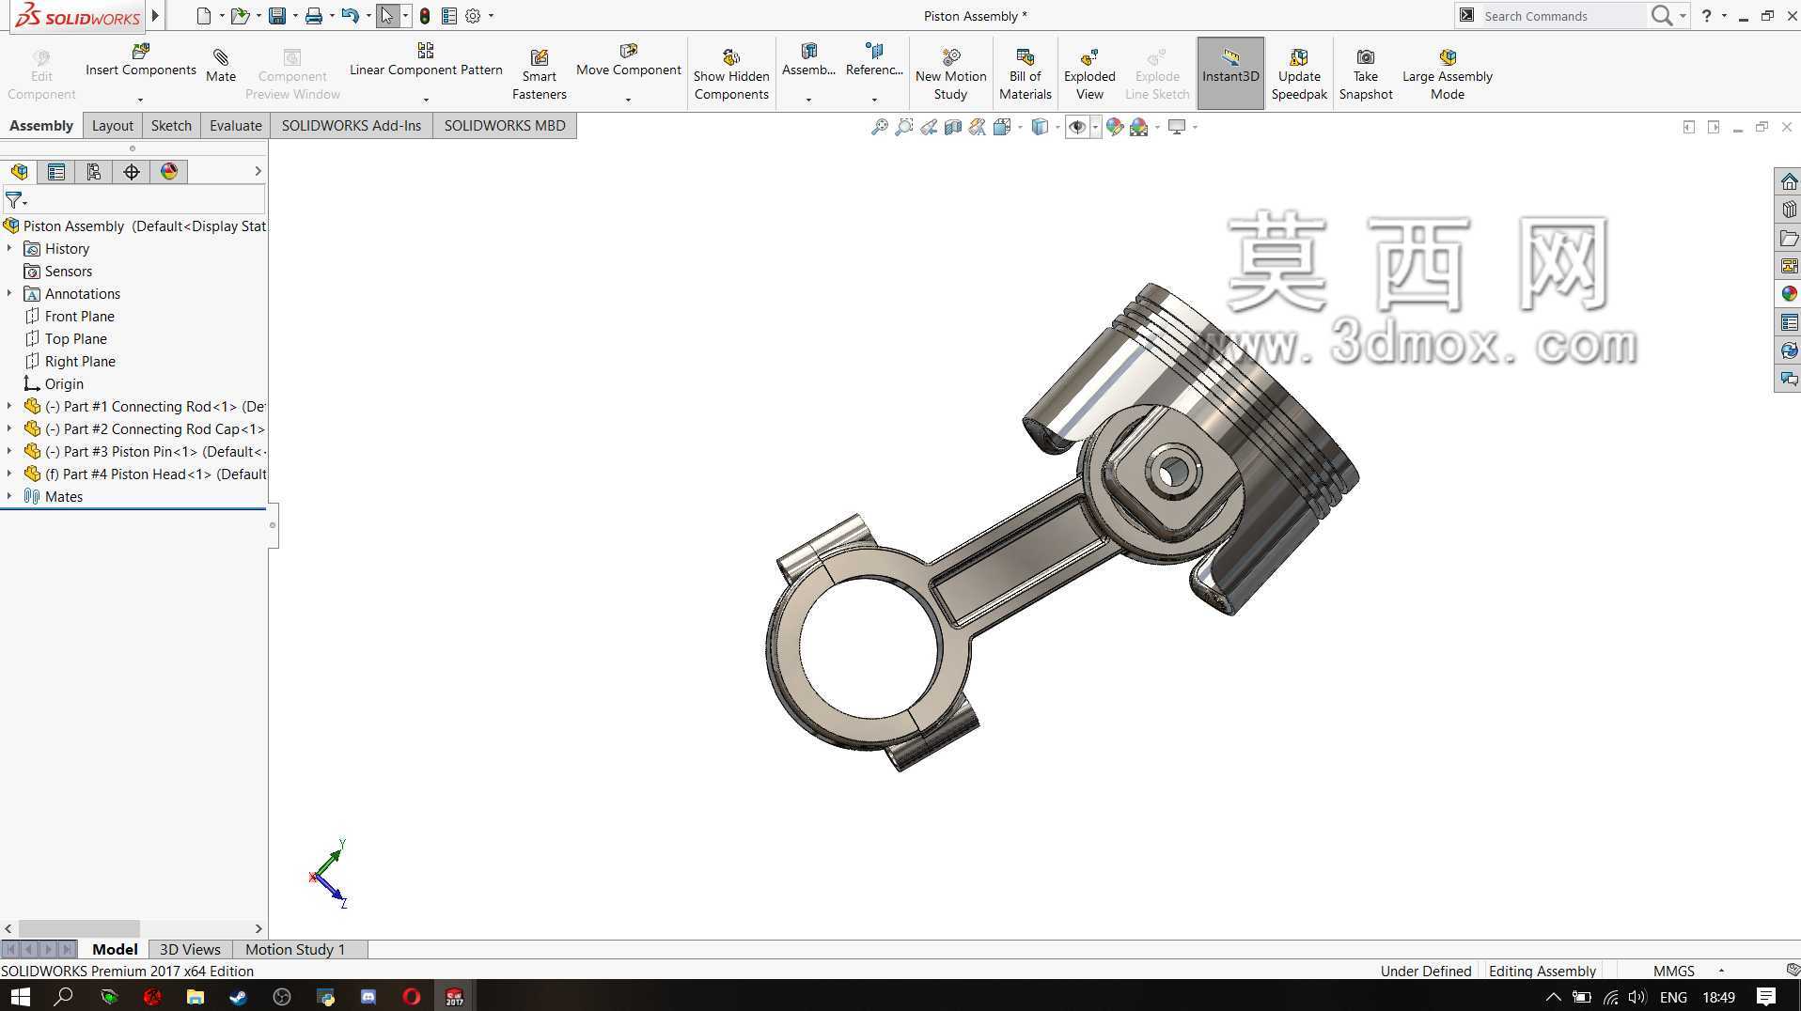This screenshot has height=1011, width=1801.
Task: Select the Right Plane
Action: pyautogui.click(x=70, y=362)
